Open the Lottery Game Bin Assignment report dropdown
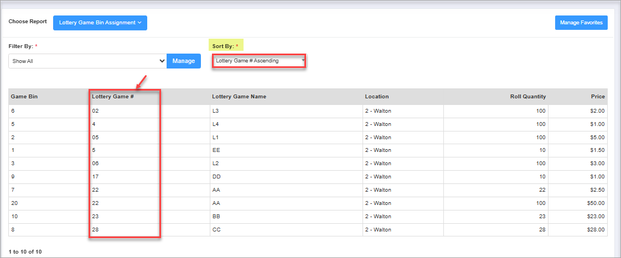This screenshot has height=258, width=621. point(100,23)
